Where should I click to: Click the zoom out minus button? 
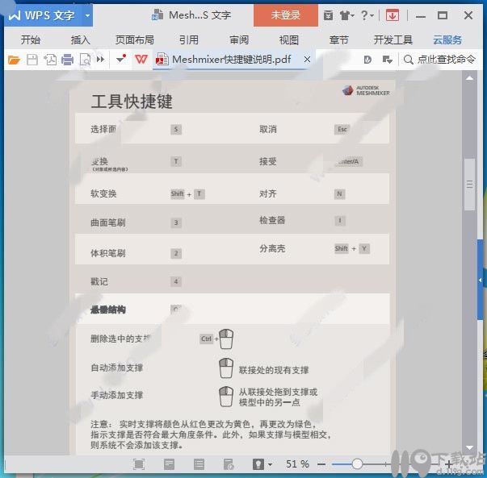pyautogui.click(x=321, y=464)
